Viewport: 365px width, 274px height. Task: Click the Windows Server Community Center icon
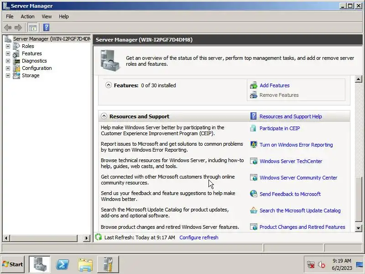[254, 178]
